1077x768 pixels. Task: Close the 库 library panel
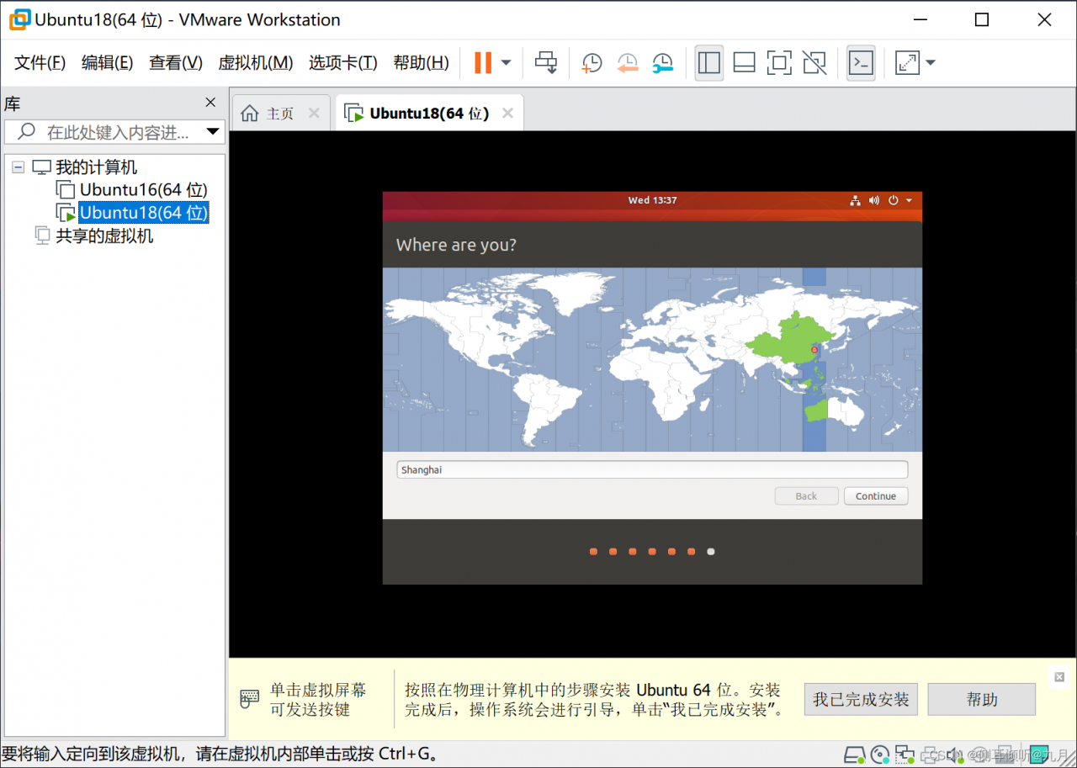coord(210,103)
